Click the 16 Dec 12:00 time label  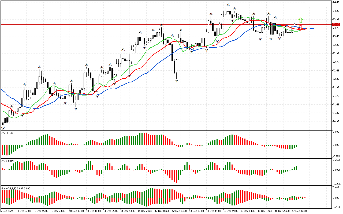point(265,211)
